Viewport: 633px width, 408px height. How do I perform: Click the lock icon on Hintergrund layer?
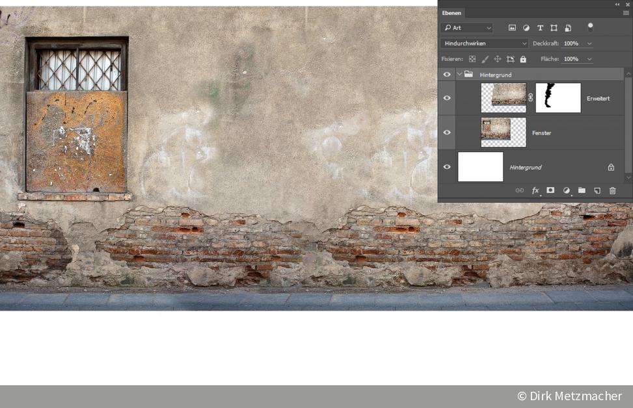[611, 167]
